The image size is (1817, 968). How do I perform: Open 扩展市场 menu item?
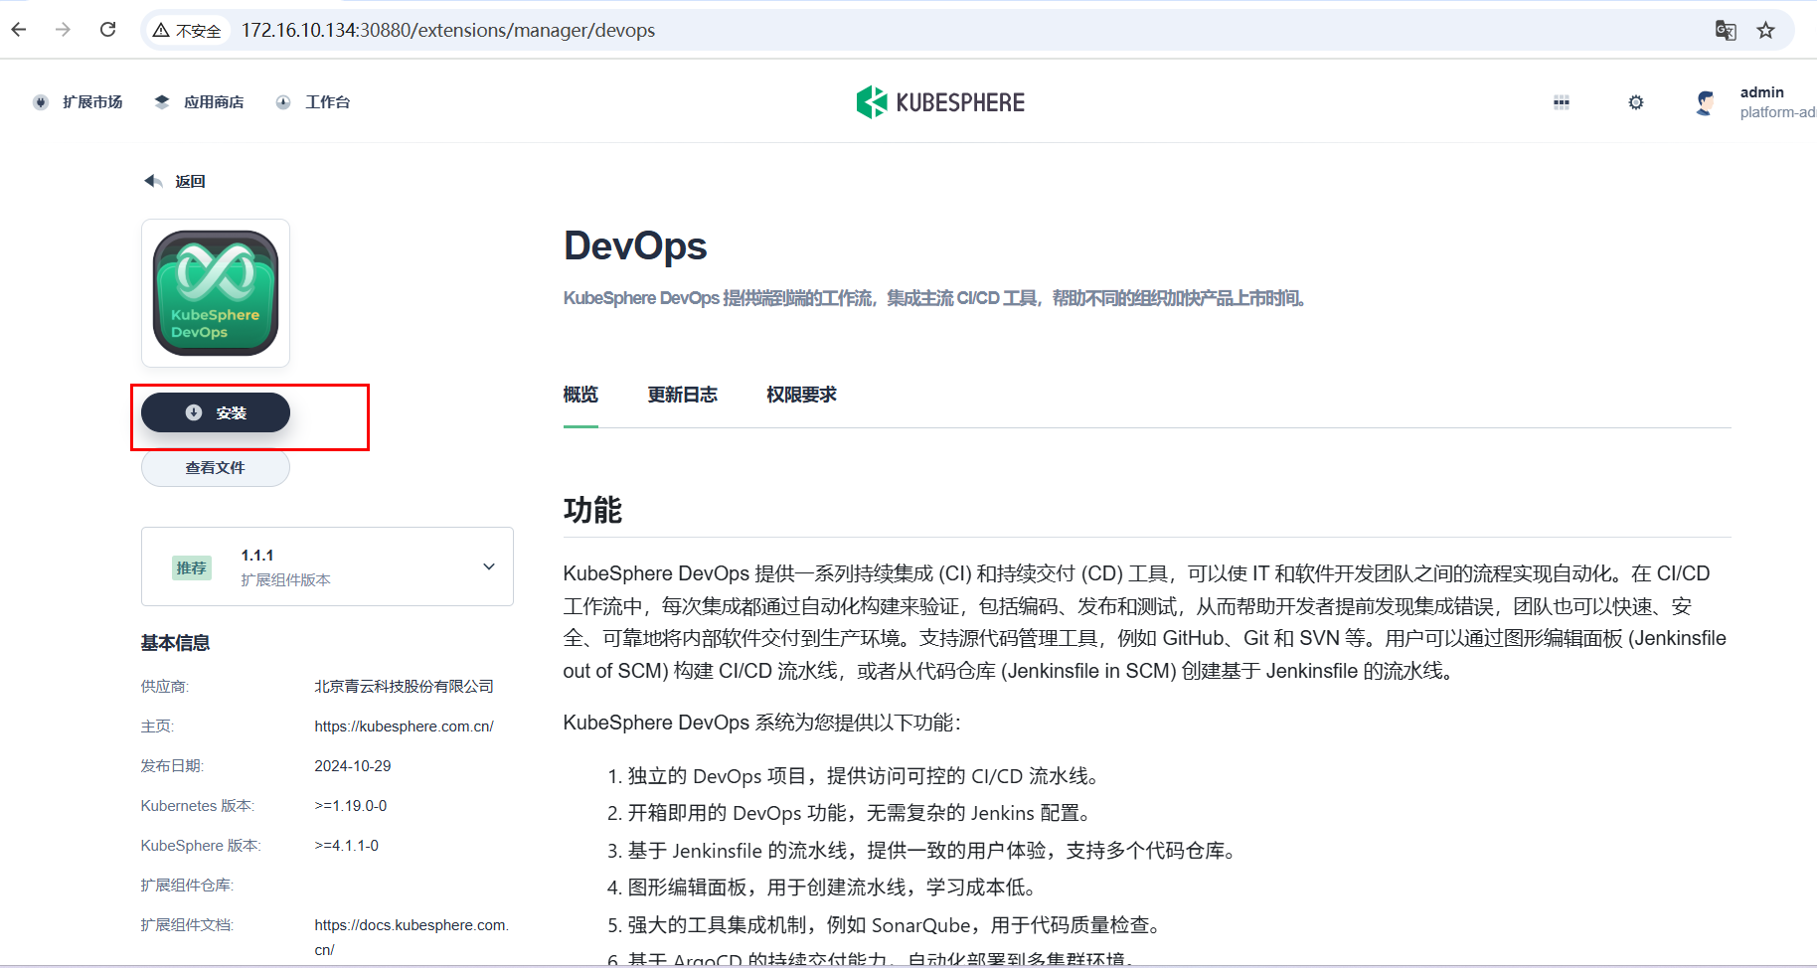coord(92,102)
